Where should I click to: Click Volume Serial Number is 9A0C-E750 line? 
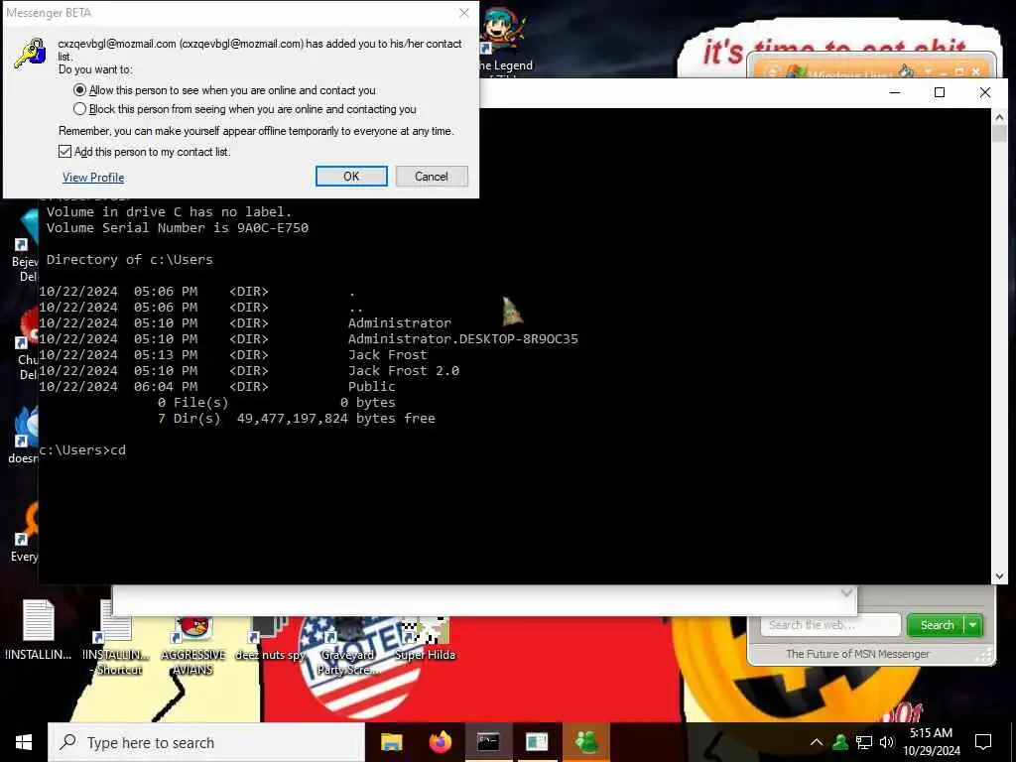pos(178,228)
